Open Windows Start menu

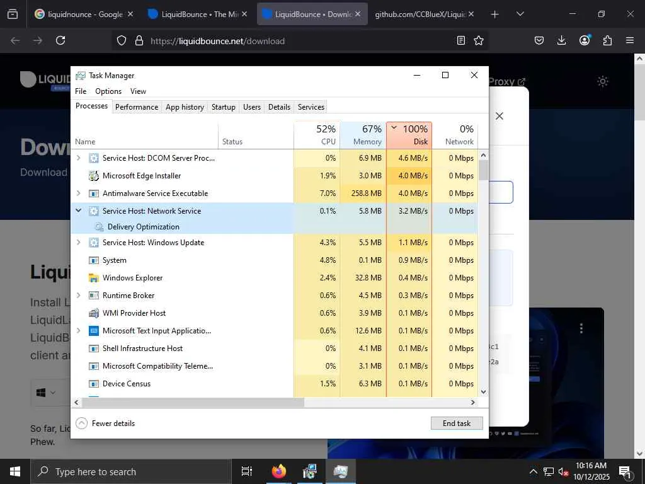pyautogui.click(x=15, y=471)
